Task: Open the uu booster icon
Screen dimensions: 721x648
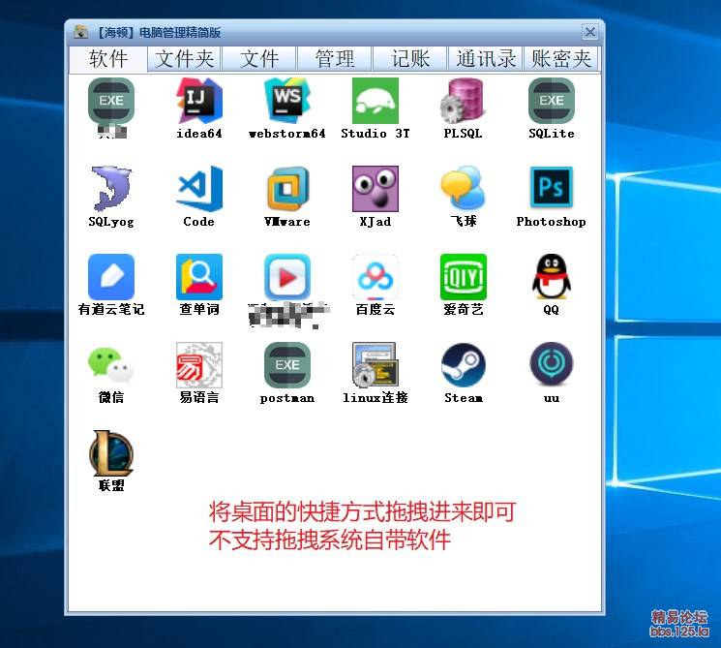Action: pos(552,365)
